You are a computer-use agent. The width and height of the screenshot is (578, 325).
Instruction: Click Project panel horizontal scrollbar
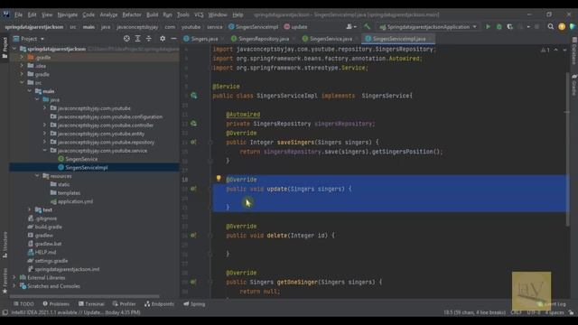coord(85,296)
